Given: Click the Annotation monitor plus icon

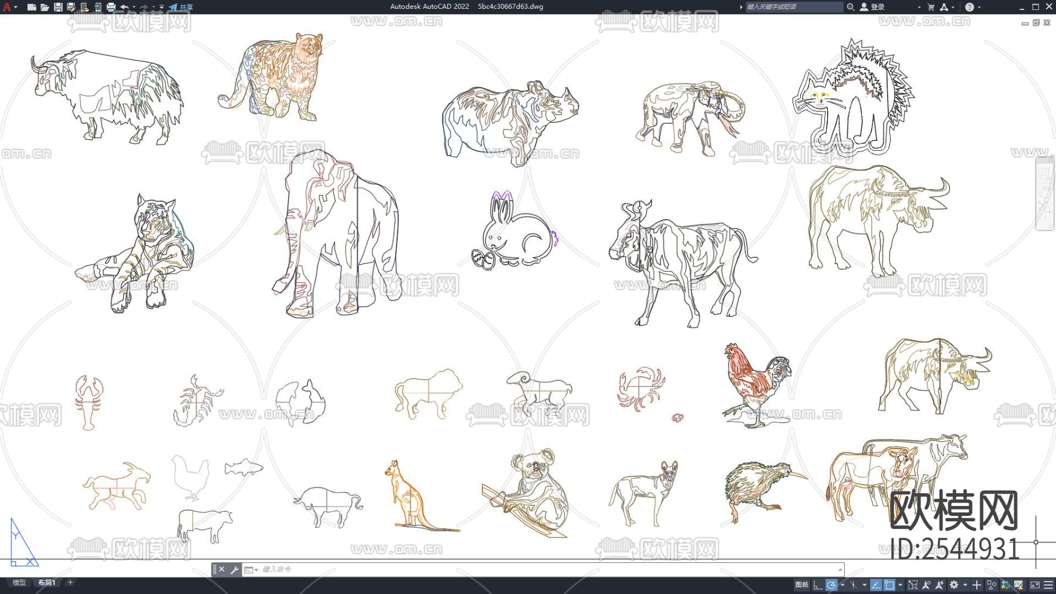Looking at the screenshot, I should click(x=976, y=585).
